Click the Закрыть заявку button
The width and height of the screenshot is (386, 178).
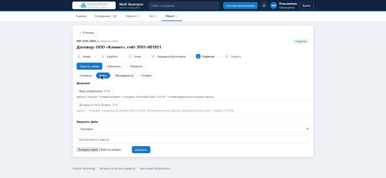coord(89,66)
